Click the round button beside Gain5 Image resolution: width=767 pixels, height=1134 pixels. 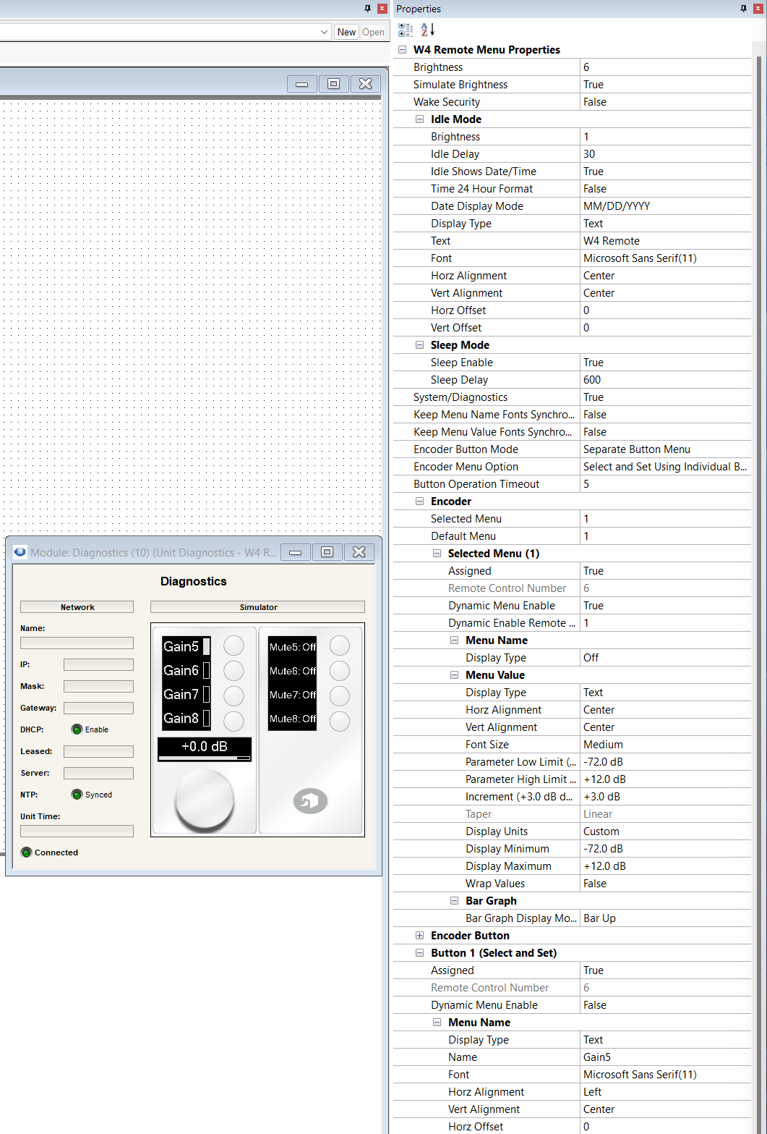233,646
